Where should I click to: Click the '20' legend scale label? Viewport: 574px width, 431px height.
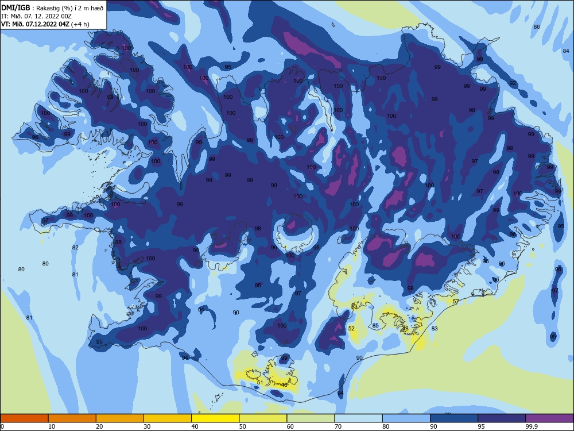point(99,426)
